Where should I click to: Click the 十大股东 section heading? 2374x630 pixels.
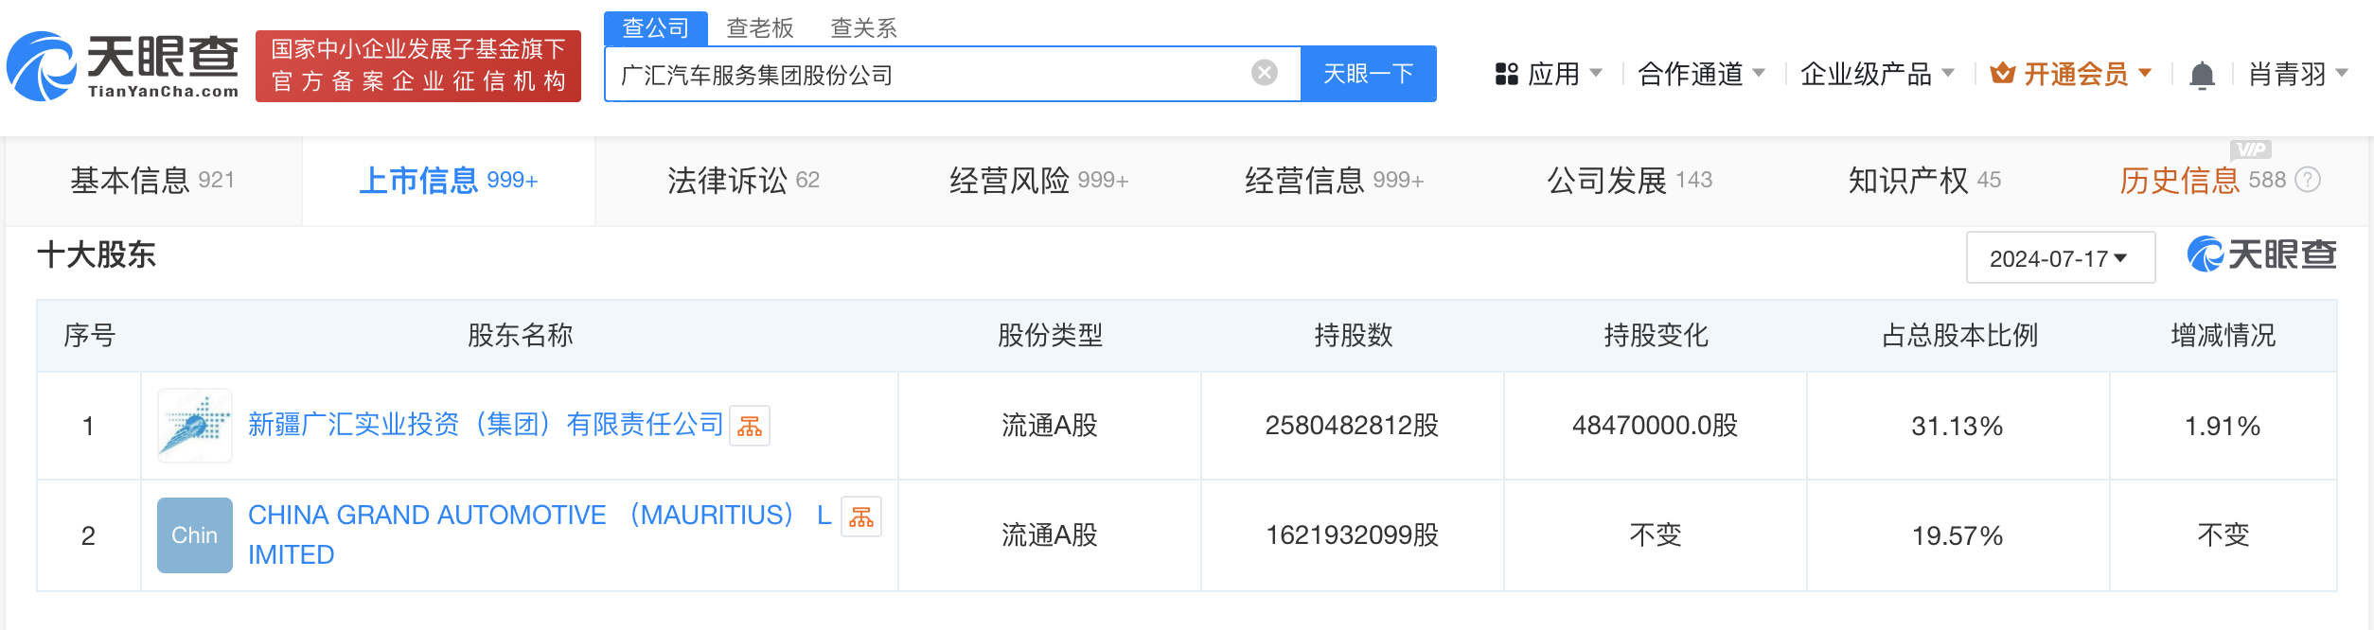pos(97,254)
